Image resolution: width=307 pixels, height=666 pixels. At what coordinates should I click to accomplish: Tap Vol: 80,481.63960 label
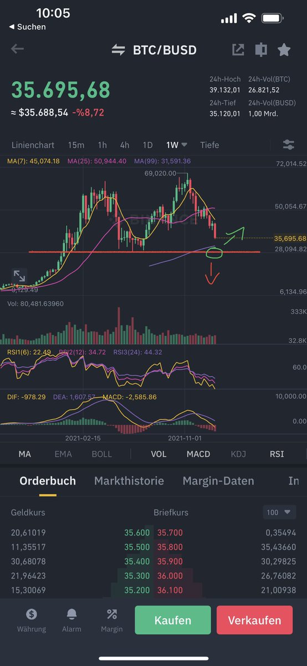tap(35, 304)
